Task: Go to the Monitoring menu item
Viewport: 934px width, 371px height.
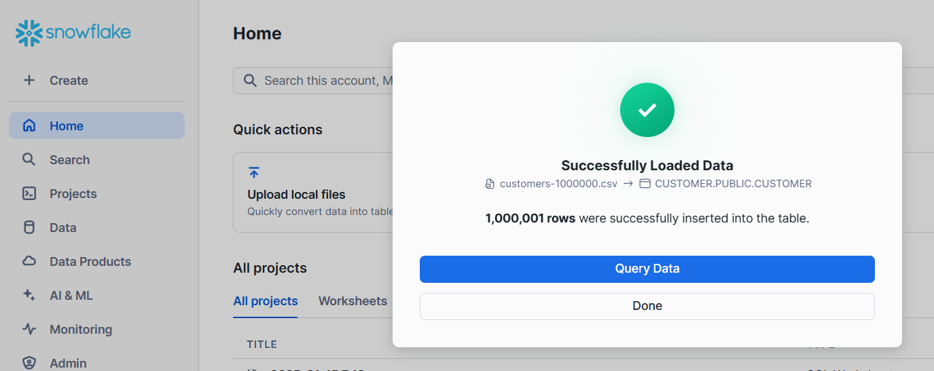Action: click(x=80, y=329)
